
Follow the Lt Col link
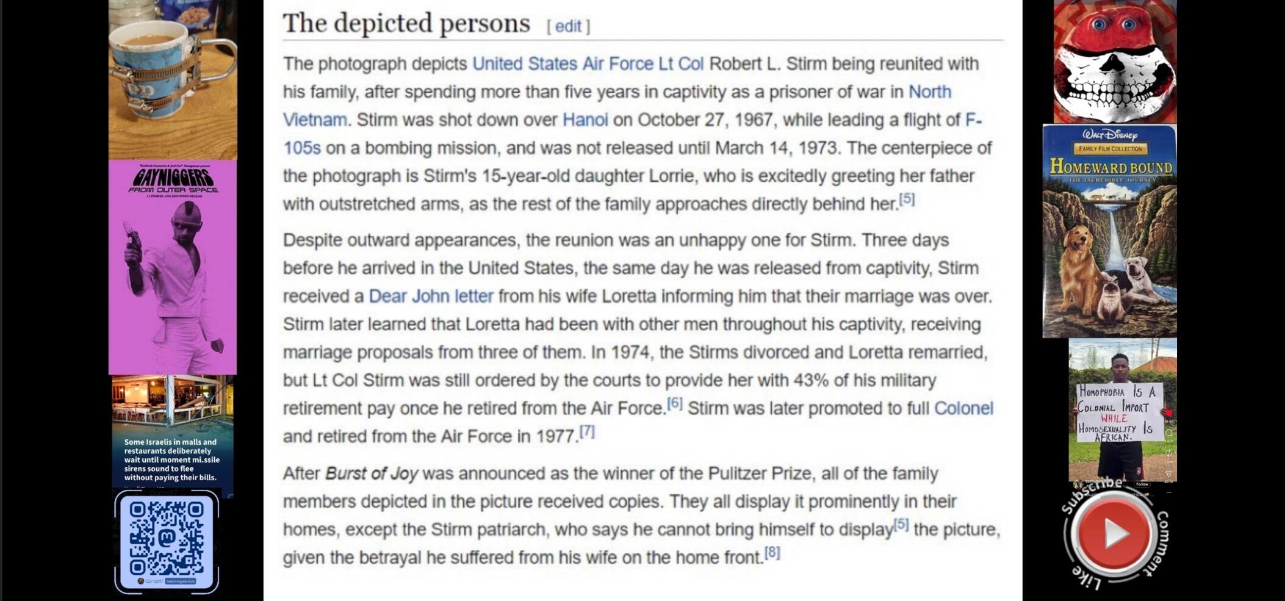click(x=680, y=63)
